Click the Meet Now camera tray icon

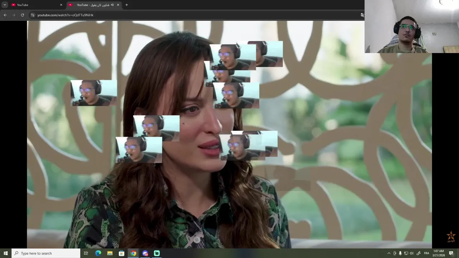(395, 253)
